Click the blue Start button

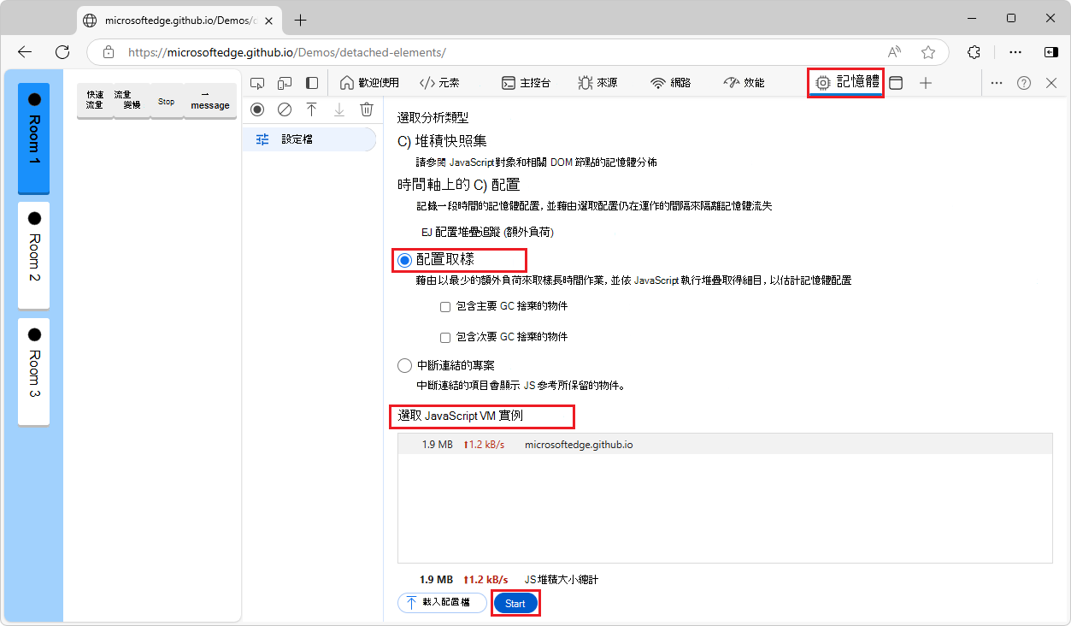pos(515,603)
